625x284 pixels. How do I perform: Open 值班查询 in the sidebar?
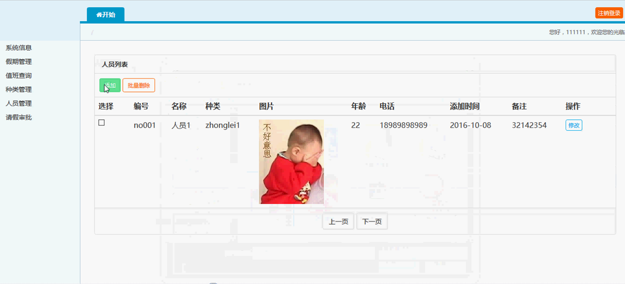pos(19,75)
